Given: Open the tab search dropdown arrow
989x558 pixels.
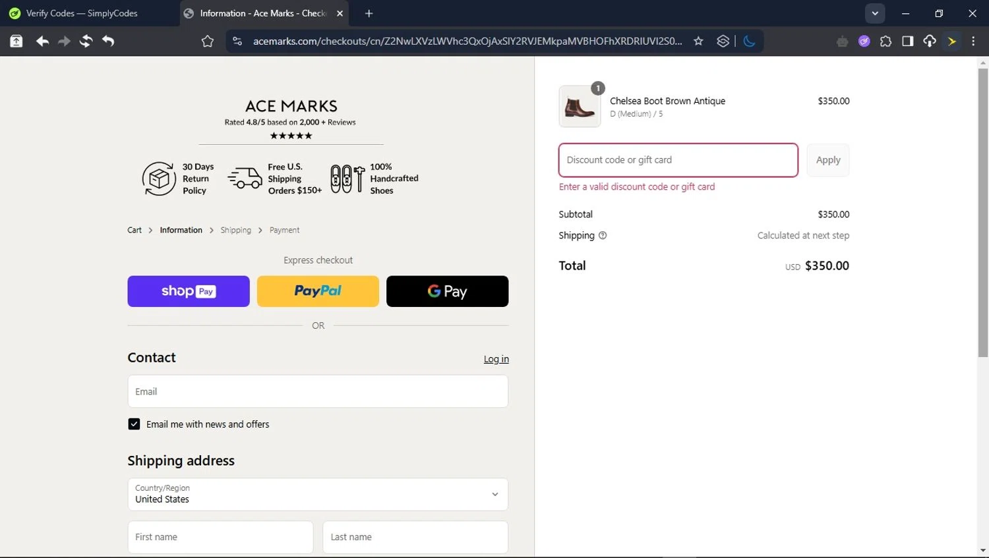Looking at the screenshot, I should [875, 13].
